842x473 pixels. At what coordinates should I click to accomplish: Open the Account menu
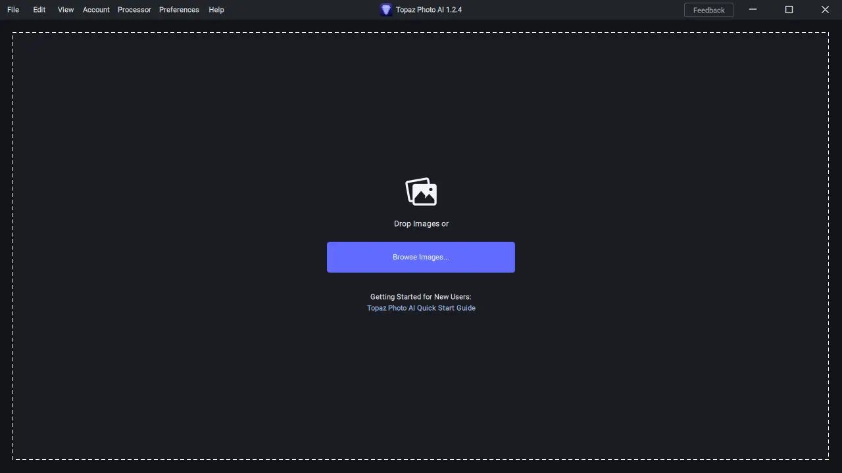click(96, 10)
